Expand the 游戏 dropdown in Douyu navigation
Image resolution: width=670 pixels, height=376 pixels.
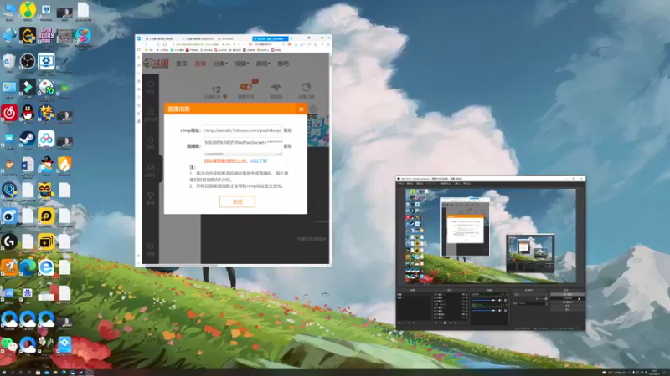[263, 64]
